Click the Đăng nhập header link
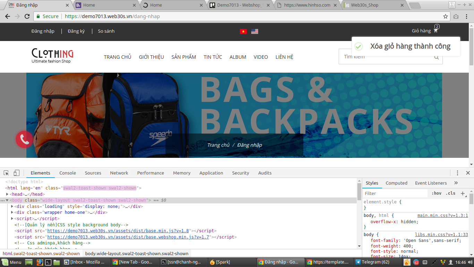 43,31
